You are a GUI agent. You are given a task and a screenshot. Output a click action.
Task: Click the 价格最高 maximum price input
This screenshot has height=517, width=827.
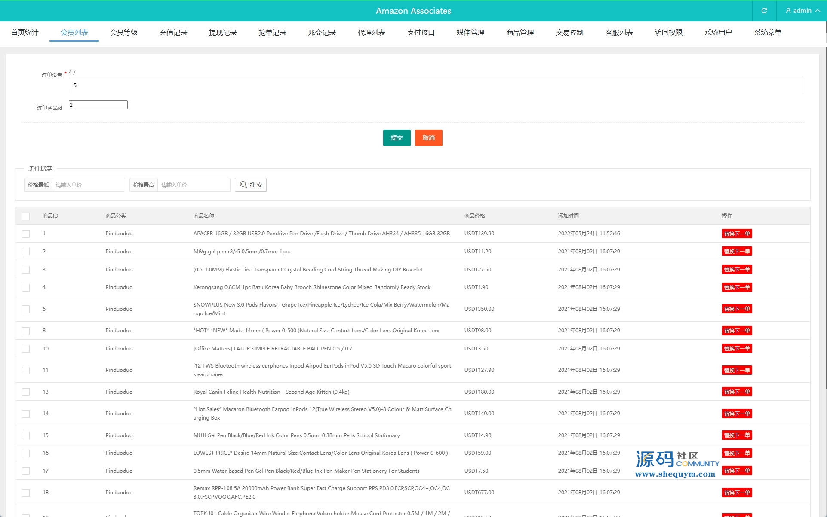tap(194, 185)
